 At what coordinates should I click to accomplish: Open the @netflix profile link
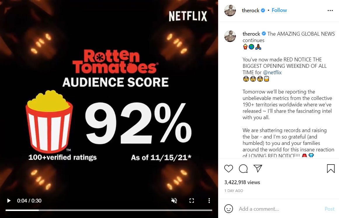[272, 72]
